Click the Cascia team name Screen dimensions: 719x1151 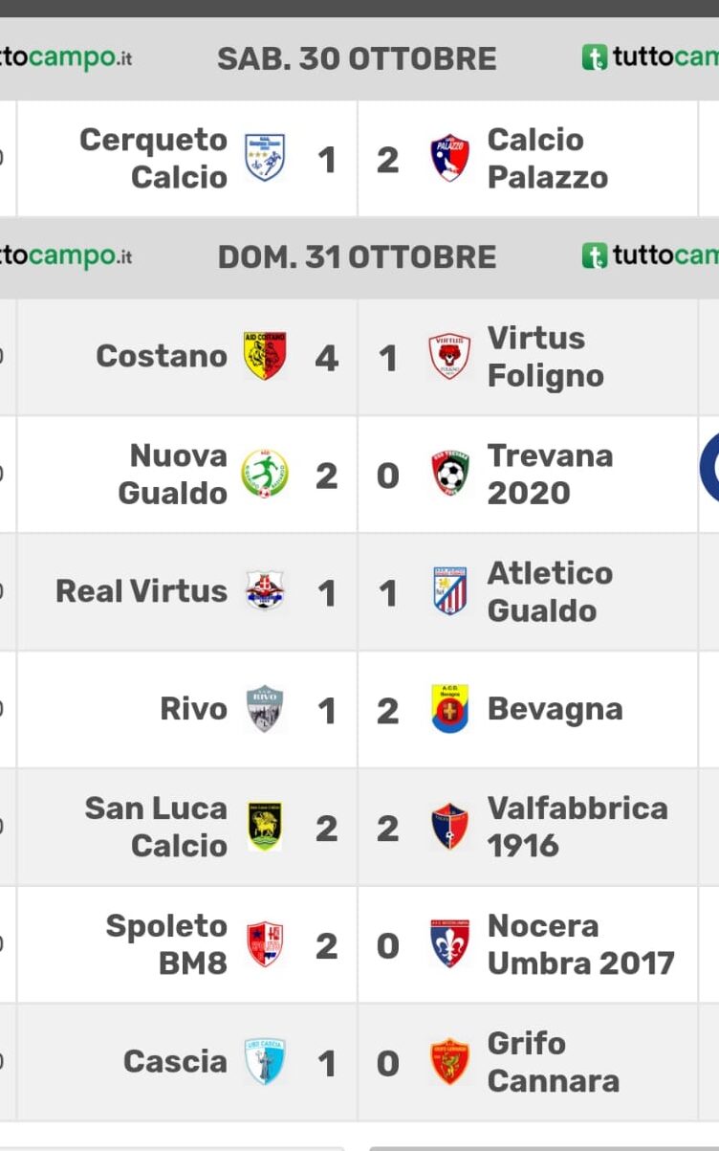coord(175,1062)
